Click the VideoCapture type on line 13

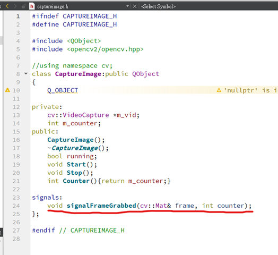pos(86,115)
